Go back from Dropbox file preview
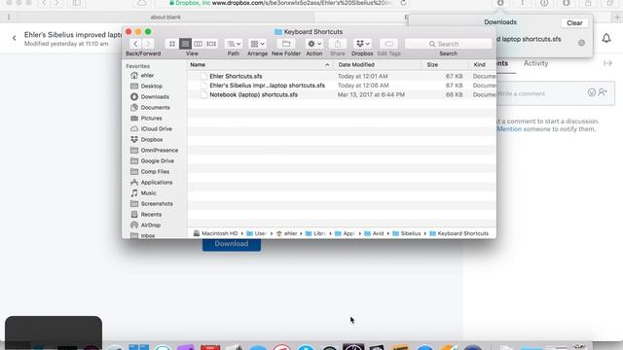This screenshot has height=350, width=623. 15,38
